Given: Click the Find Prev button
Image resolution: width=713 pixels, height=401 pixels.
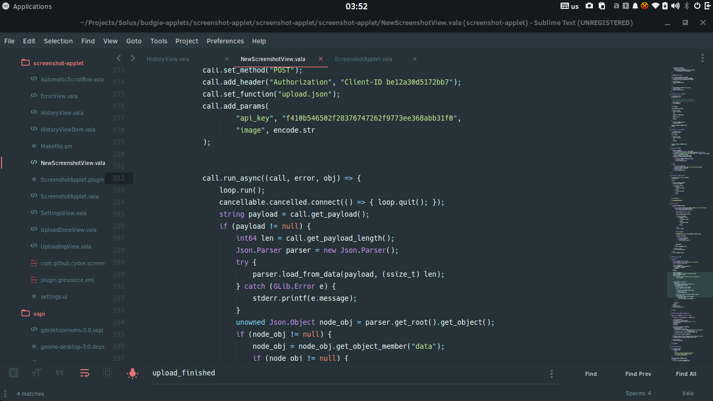Looking at the screenshot, I should pyautogui.click(x=638, y=374).
